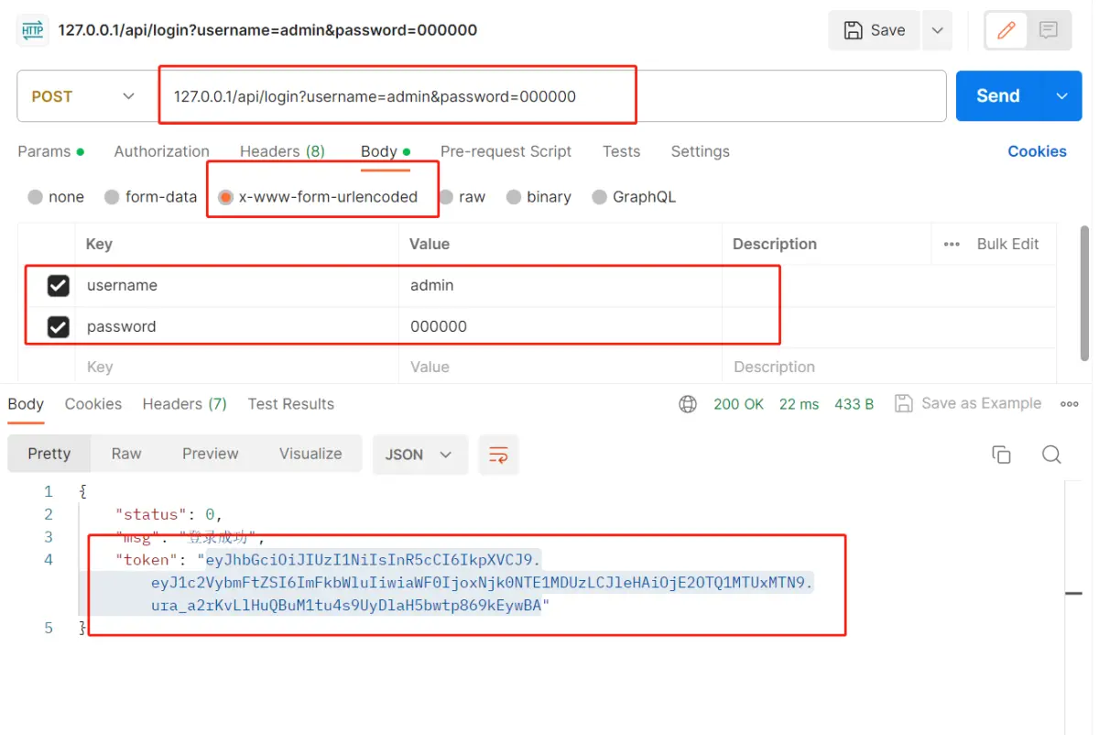
Task: Select the GraphQL body type
Action: click(634, 197)
